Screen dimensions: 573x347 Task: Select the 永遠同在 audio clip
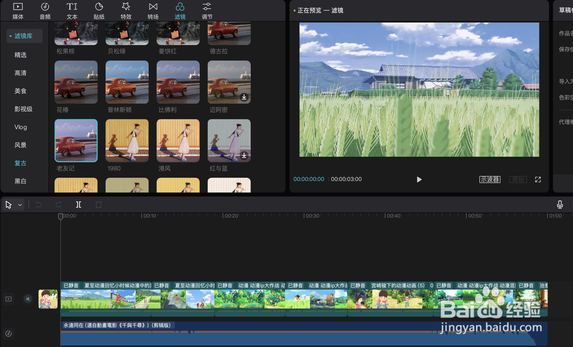tap(304, 334)
